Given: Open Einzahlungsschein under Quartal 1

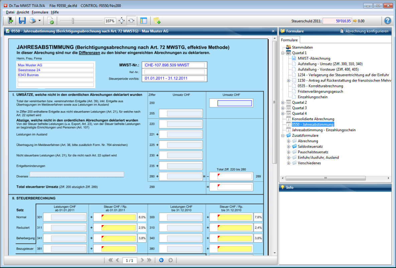Looking at the screenshot, I should point(312,97).
